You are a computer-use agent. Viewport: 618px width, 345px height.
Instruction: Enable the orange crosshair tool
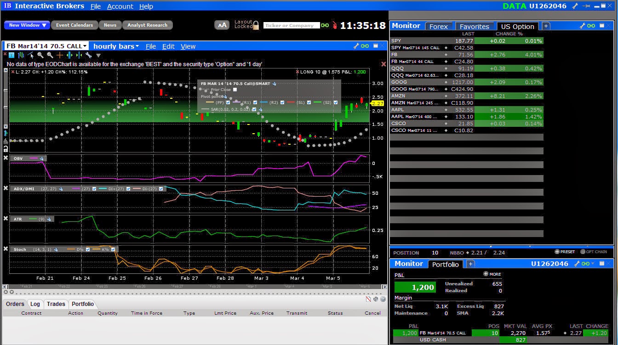coord(60,55)
